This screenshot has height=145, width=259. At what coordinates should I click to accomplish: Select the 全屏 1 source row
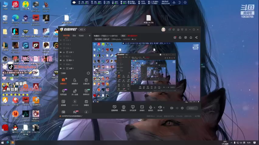point(75,68)
